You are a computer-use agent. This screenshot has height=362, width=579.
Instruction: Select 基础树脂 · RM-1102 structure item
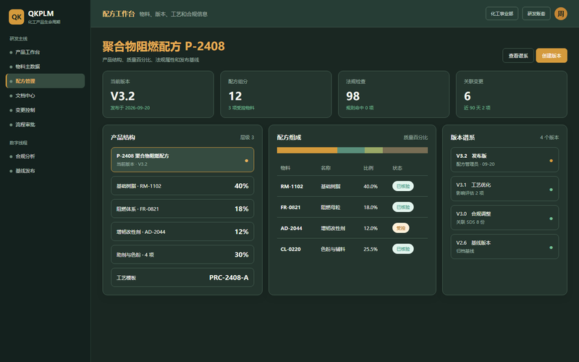click(182, 186)
